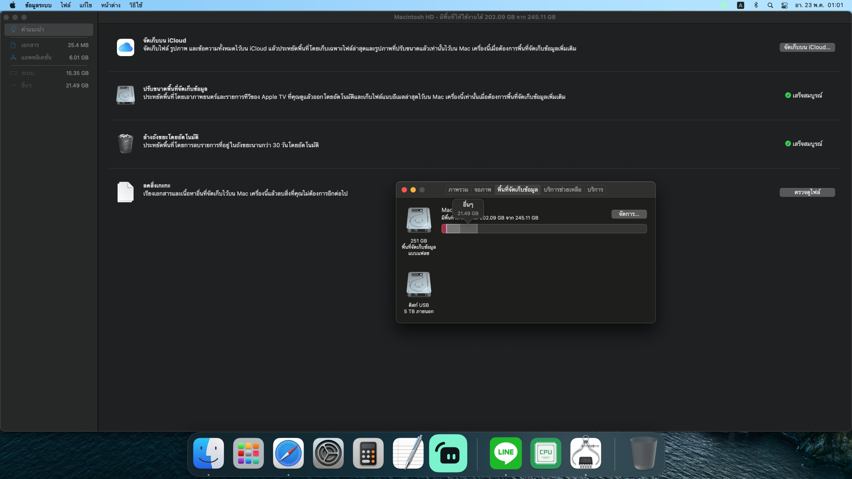852x479 pixels.
Task: Switch to the จอภาพ tab
Action: point(483,190)
